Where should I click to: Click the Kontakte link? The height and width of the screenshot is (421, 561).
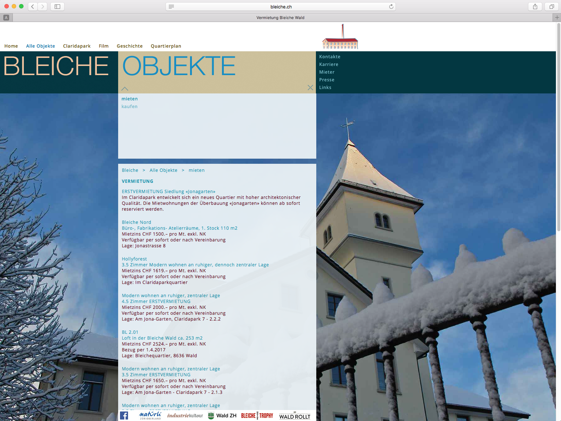(330, 57)
